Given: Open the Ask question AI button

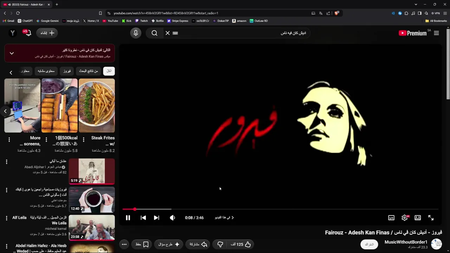Looking at the screenshot, I should (x=169, y=244).
